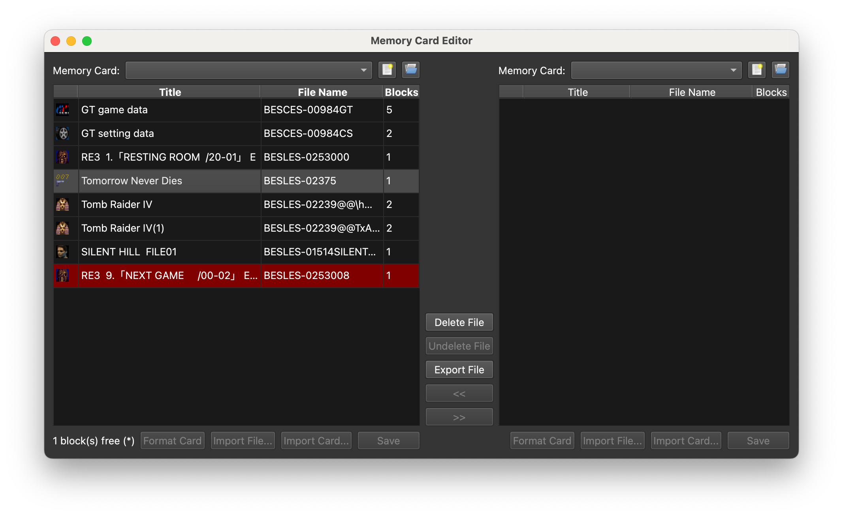Click the left card's open folder icon

tap(411, 70)
